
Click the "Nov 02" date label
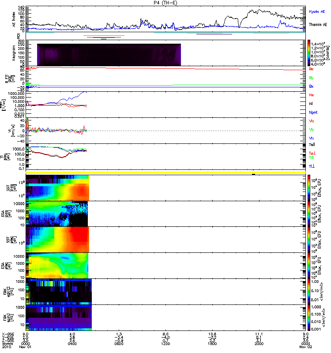305,347
